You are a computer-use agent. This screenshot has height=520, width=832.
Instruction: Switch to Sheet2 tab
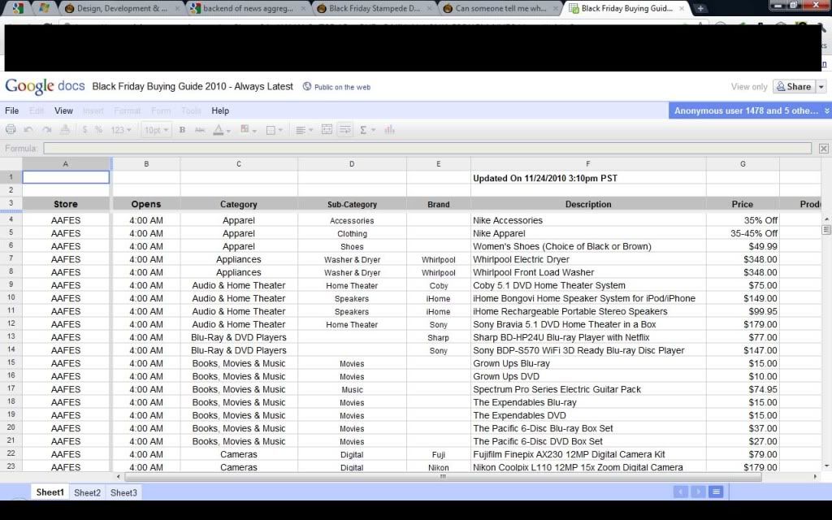click(x=87, y=492)
